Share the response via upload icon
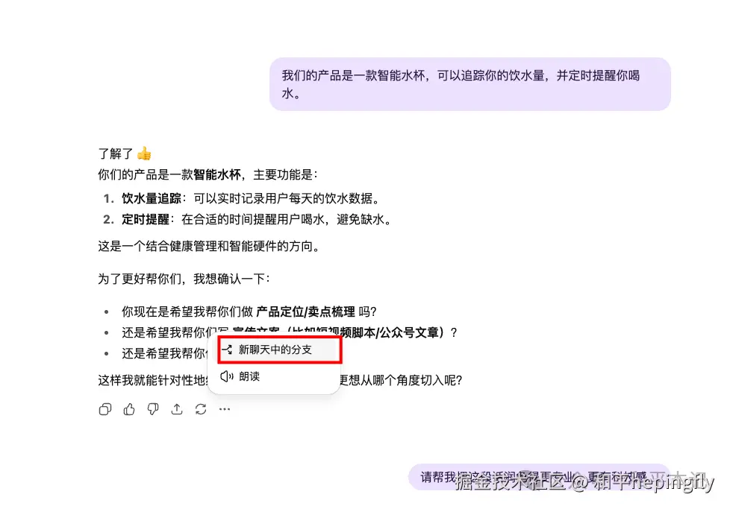This screenshot has height=509, width=730. tap(177, 409)
